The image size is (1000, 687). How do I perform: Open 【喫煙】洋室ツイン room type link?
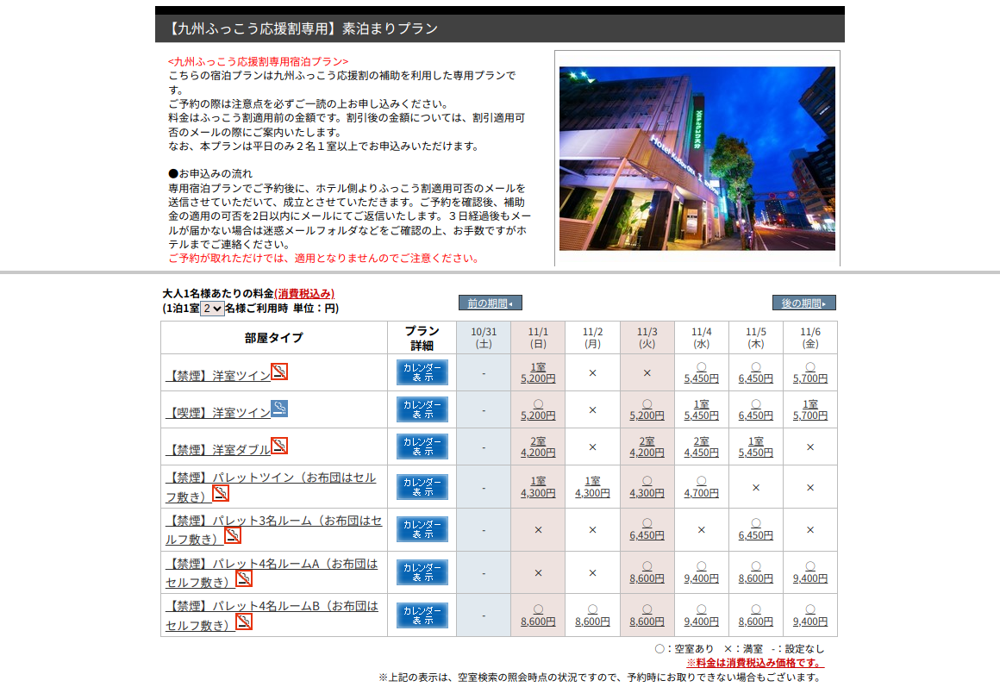tap(218, 413)
